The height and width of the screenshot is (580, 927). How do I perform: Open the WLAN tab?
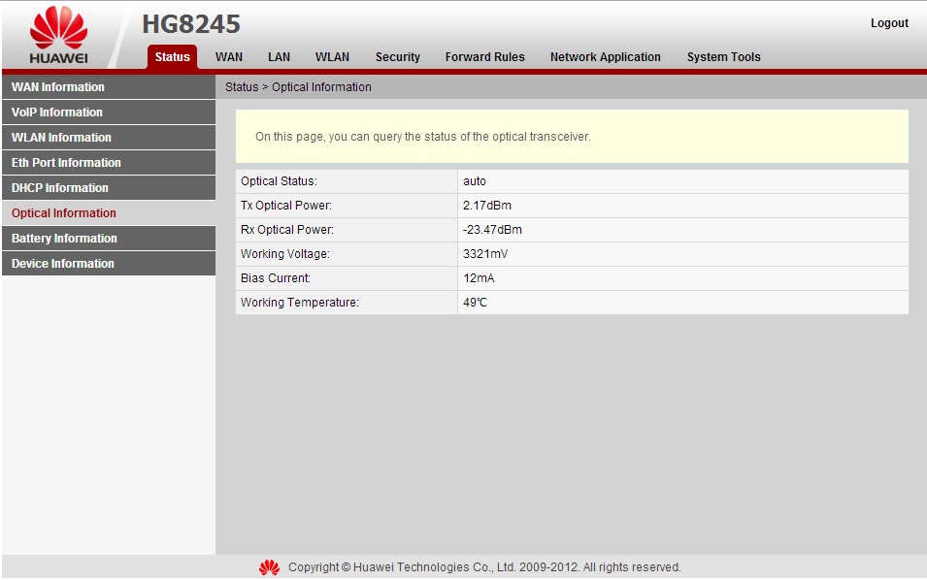tap(332, 57)
